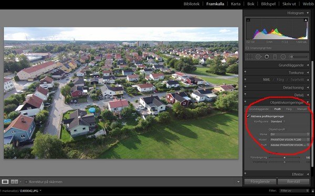The height and width of the screenshot is (196, 315).
Task: Open the Märke DJI dropdown
Action: 289,134
